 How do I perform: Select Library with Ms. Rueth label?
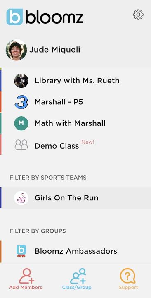pos(77,81)
